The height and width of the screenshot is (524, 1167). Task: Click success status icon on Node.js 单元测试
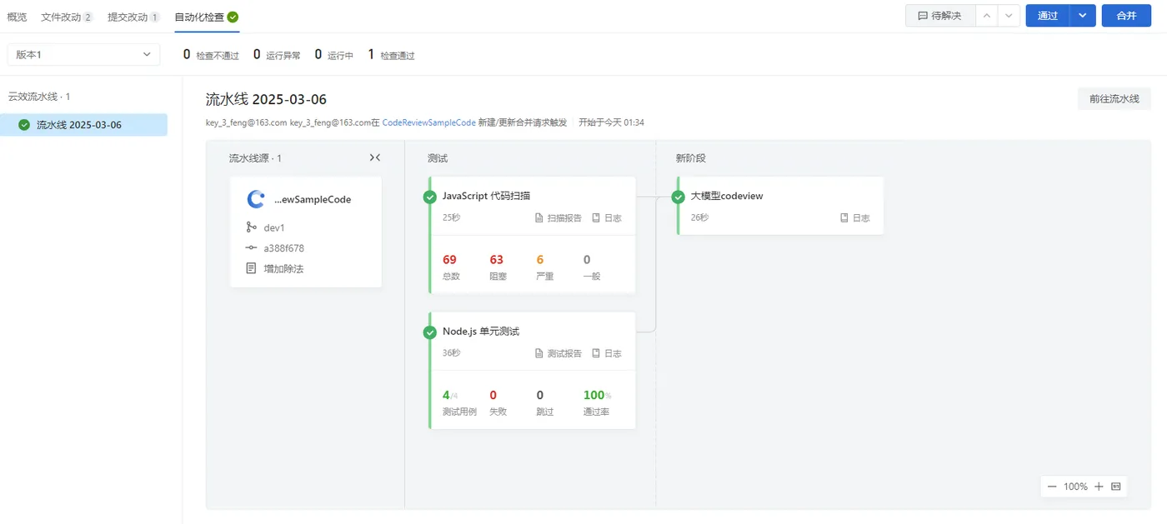429,332
